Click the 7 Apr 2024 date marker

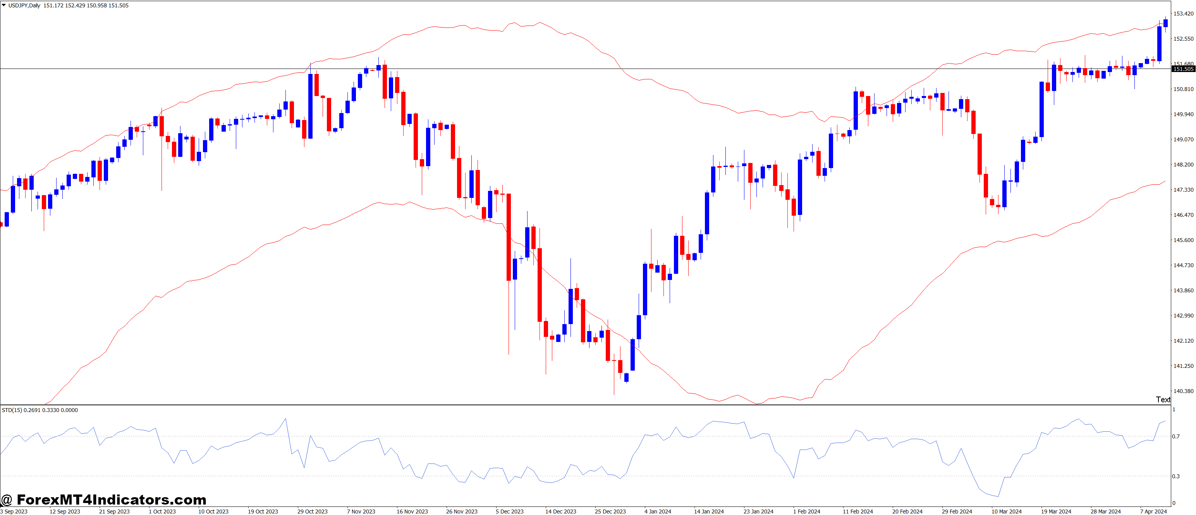click(x=1153, y=511)
